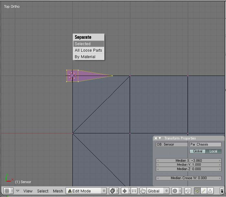Increase Median Crease W with right arrow
This screenshot has width=226, height=197.
[220, 178]
